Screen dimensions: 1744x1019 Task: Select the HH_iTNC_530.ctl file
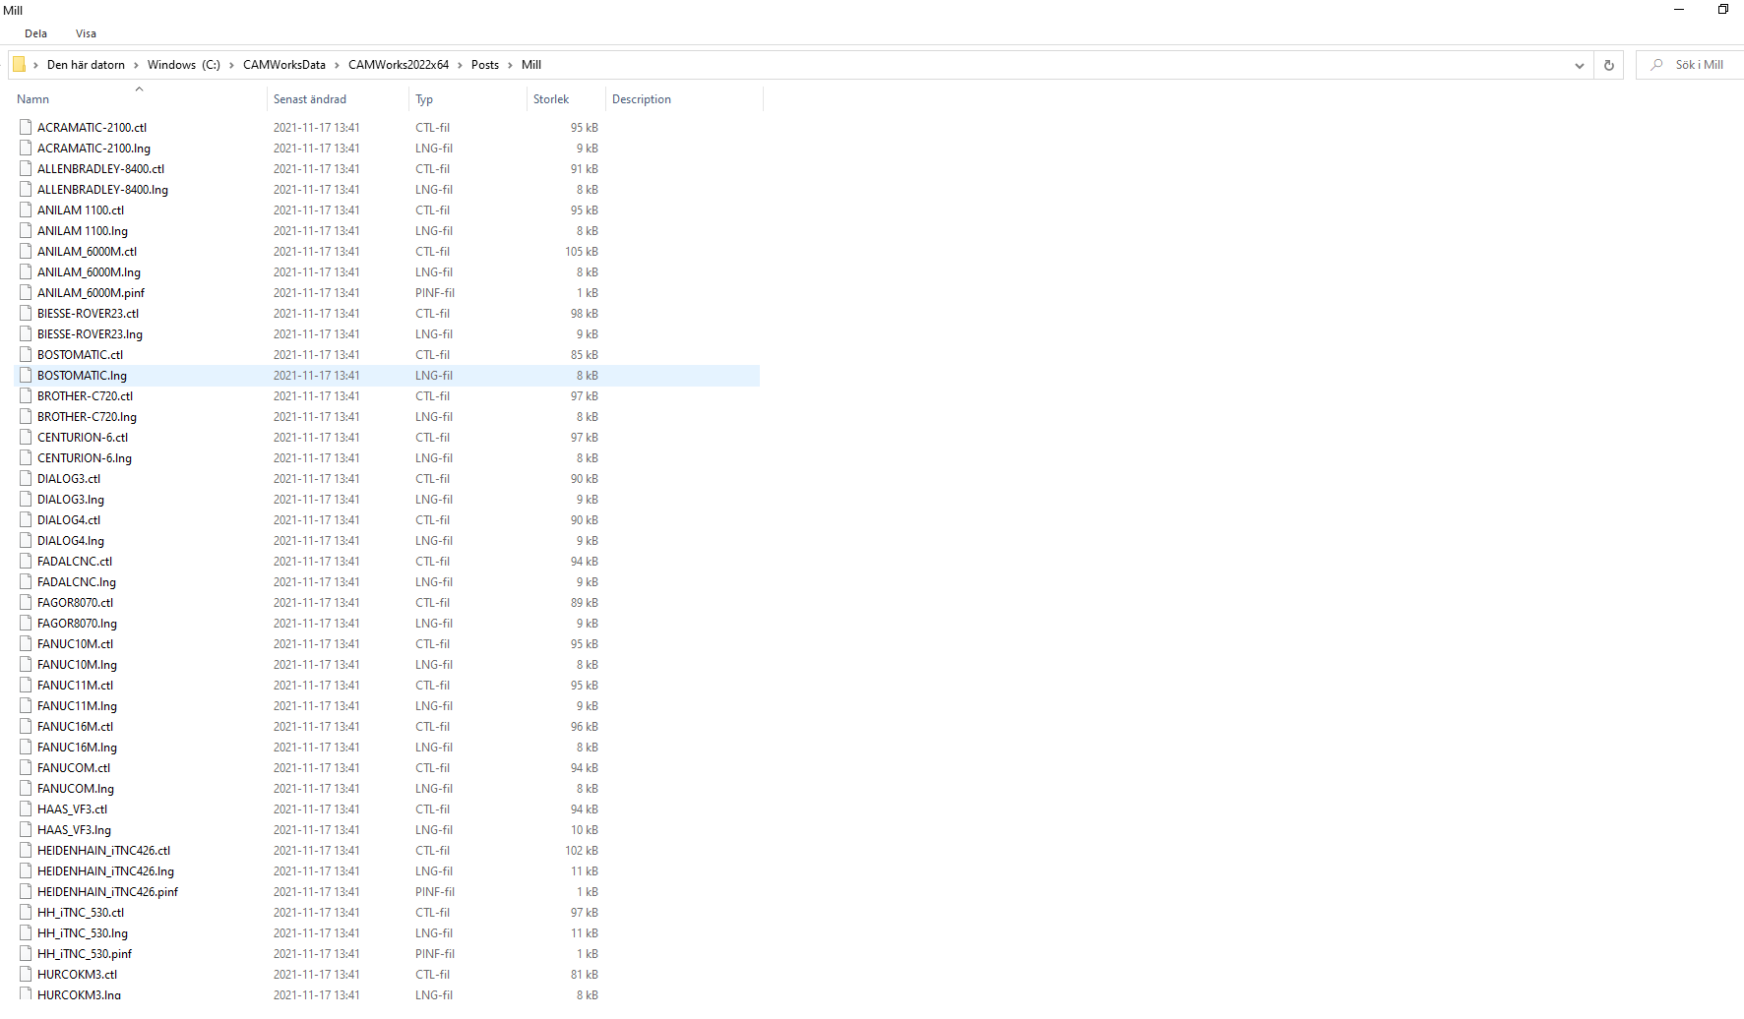click(x=81, y=913)
